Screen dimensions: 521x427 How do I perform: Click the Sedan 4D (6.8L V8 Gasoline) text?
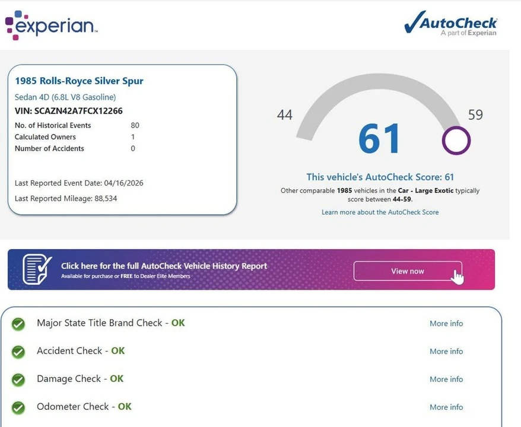click(65, 97)
